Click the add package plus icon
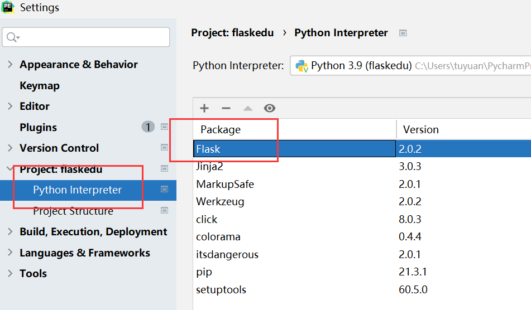The image size is (531, 310). pos(204,108)
